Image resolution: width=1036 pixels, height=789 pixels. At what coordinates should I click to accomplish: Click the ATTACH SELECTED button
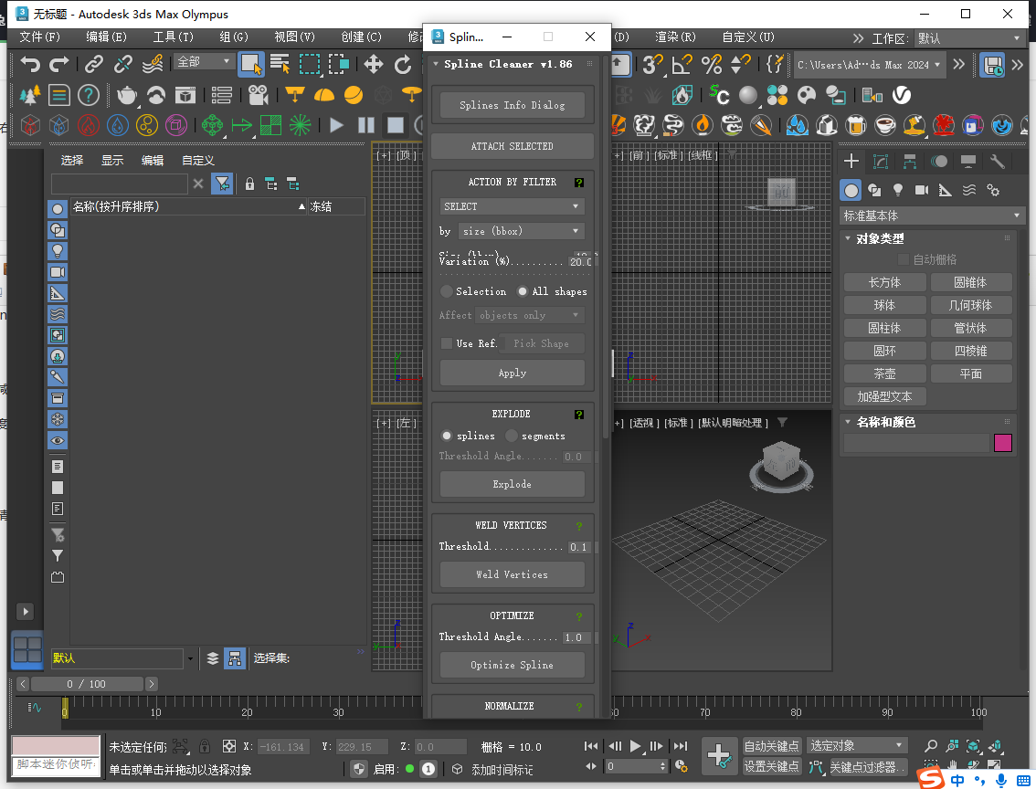click(512, 146)
